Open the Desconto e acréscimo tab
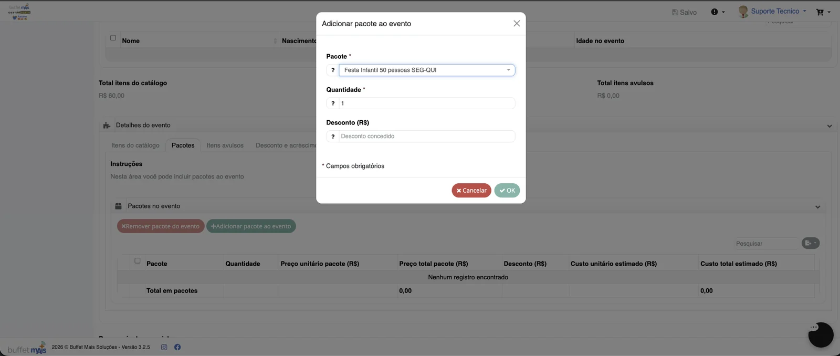 tap(287, 145)
